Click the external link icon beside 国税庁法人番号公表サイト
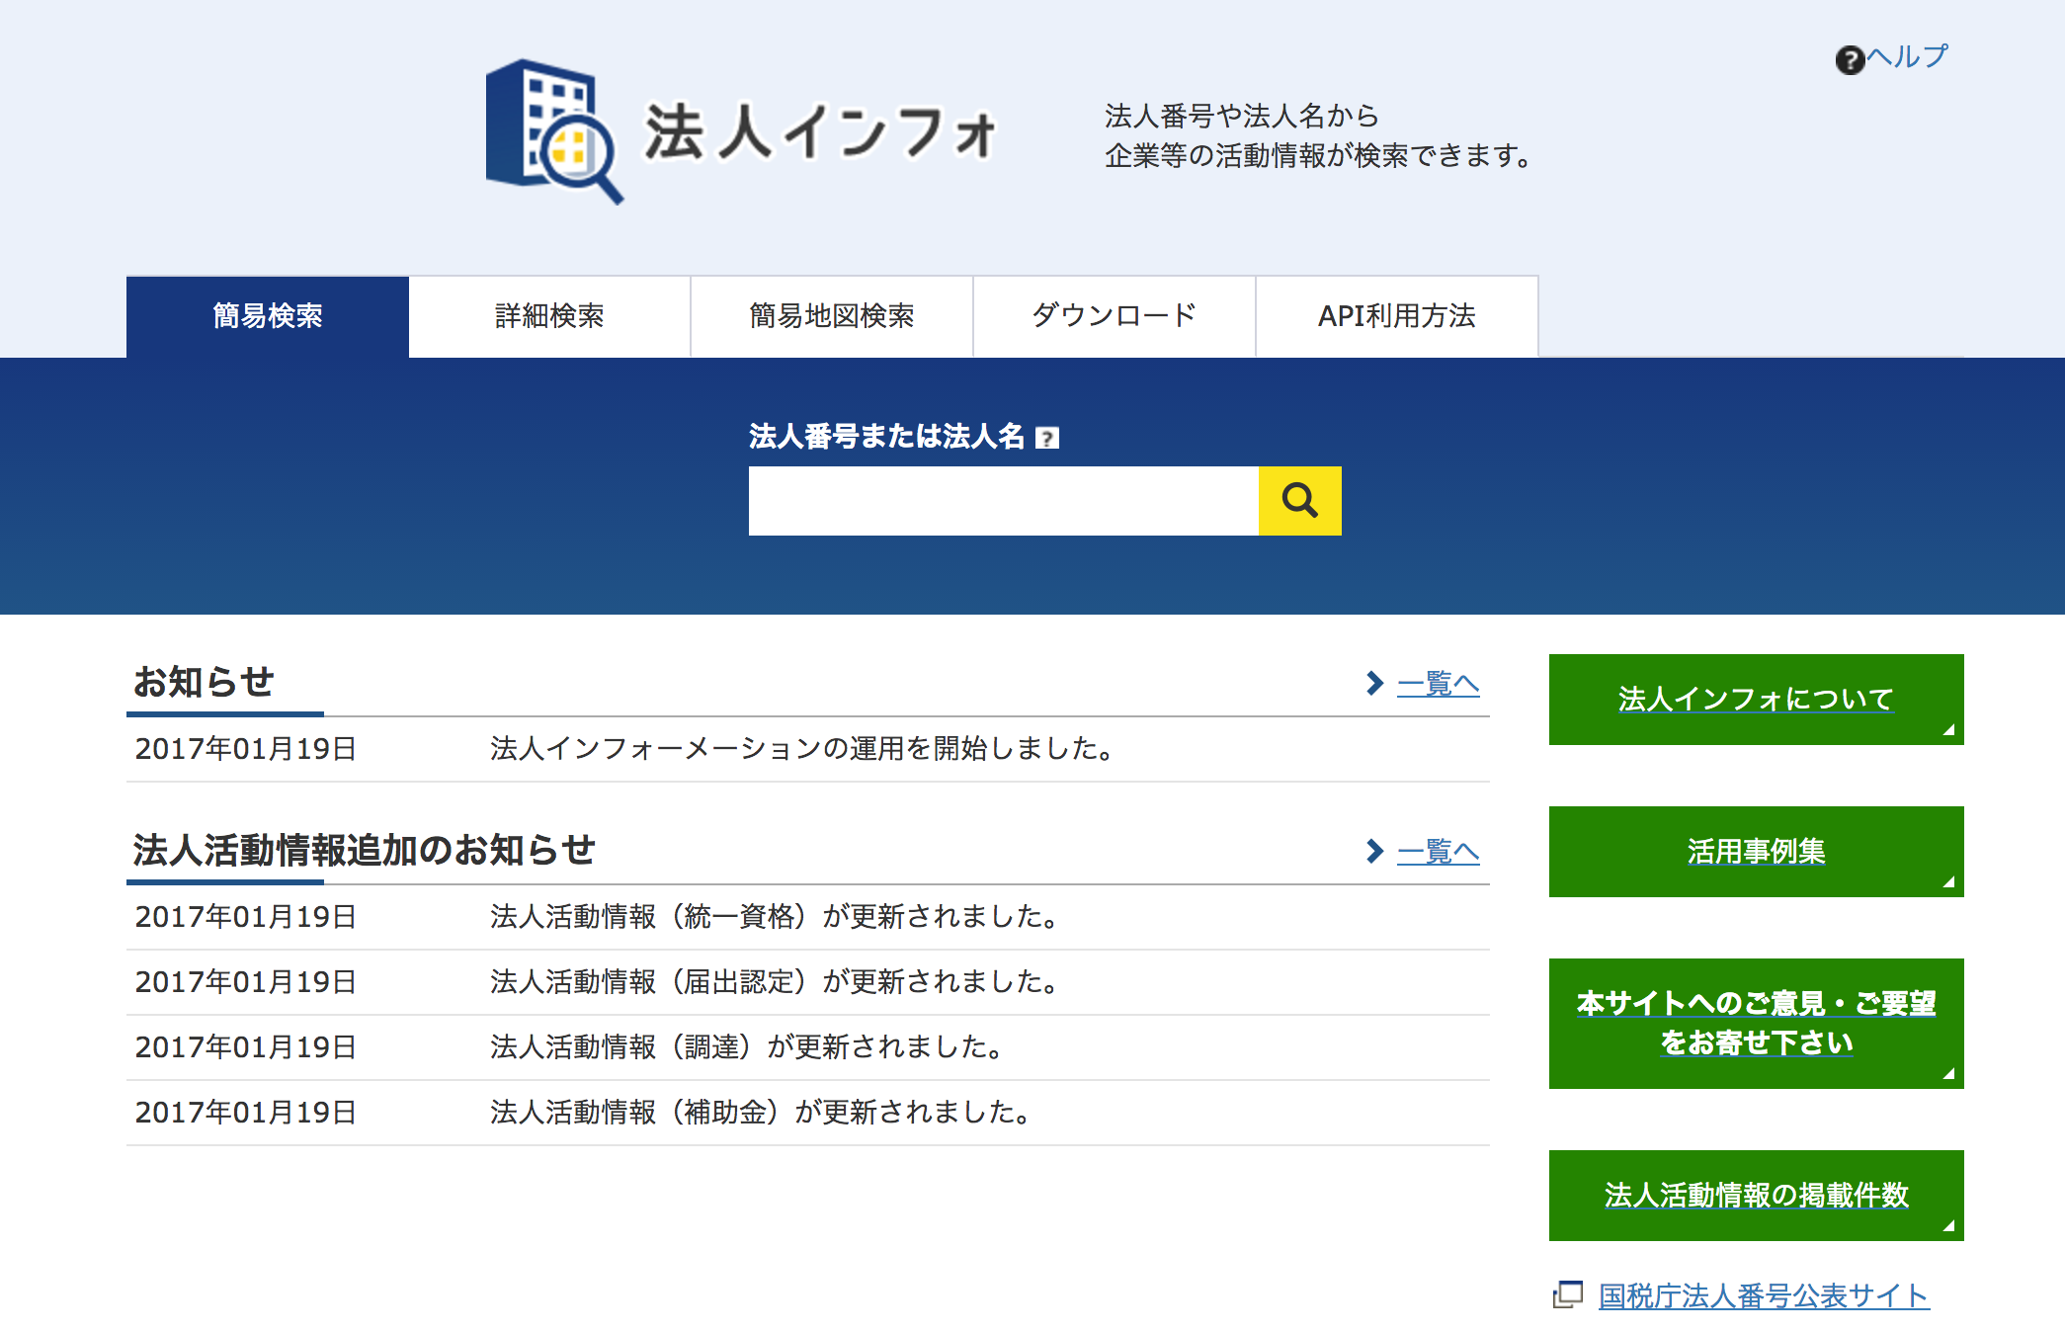 coord(1568,1294)
